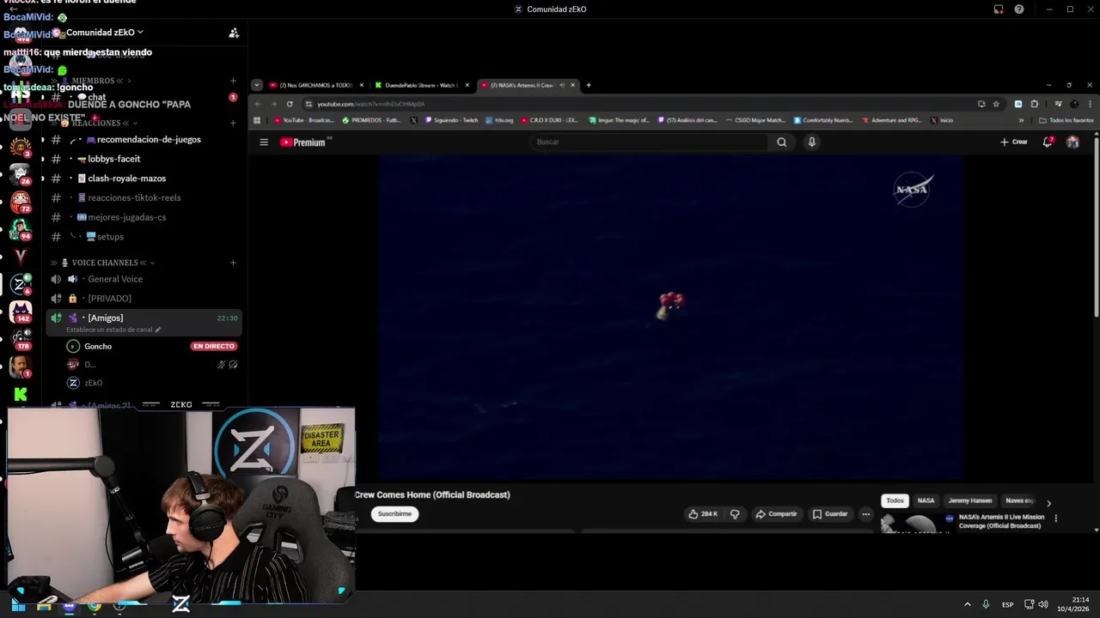This screenshot has width=1100, height=618.
Task: Open Chrome tab search dropdown arrow
Action: point(256,85)
